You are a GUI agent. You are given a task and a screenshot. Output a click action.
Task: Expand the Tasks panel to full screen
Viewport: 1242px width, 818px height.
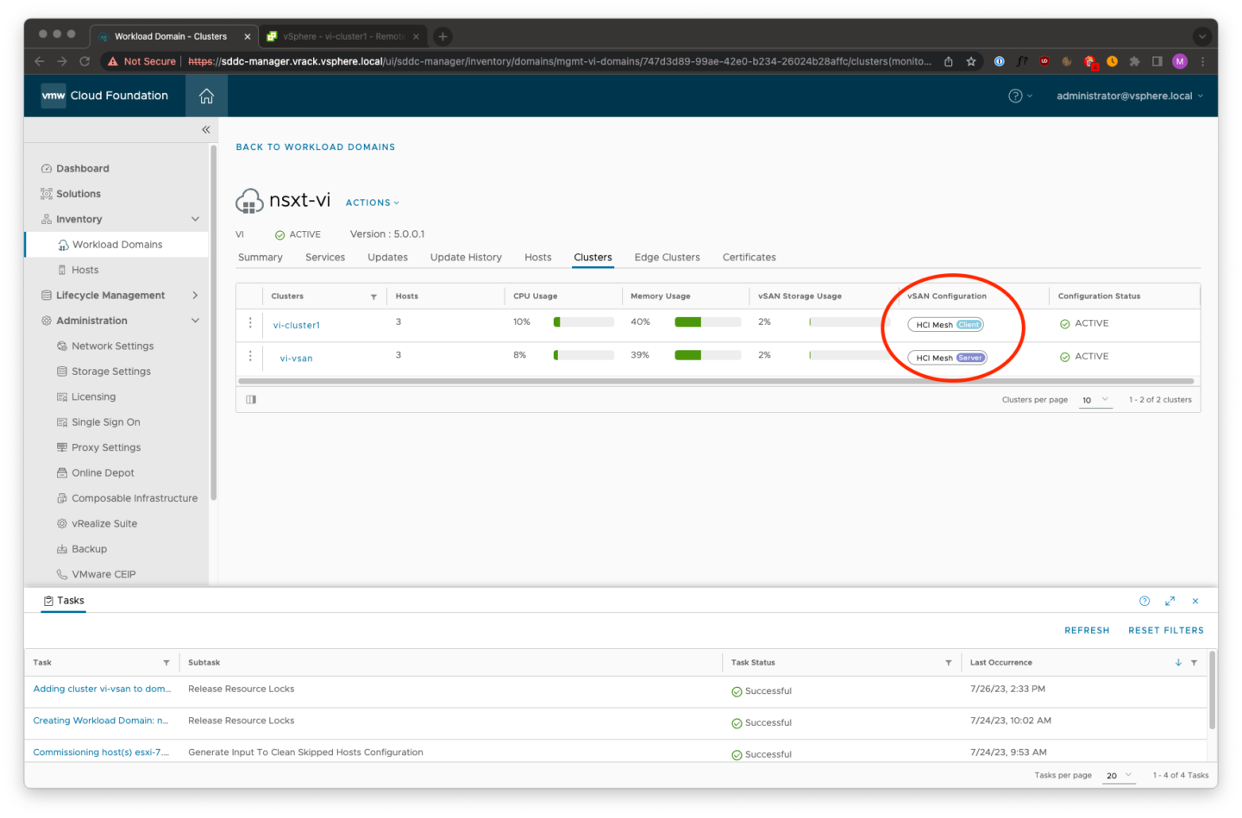click(1170, 601)
